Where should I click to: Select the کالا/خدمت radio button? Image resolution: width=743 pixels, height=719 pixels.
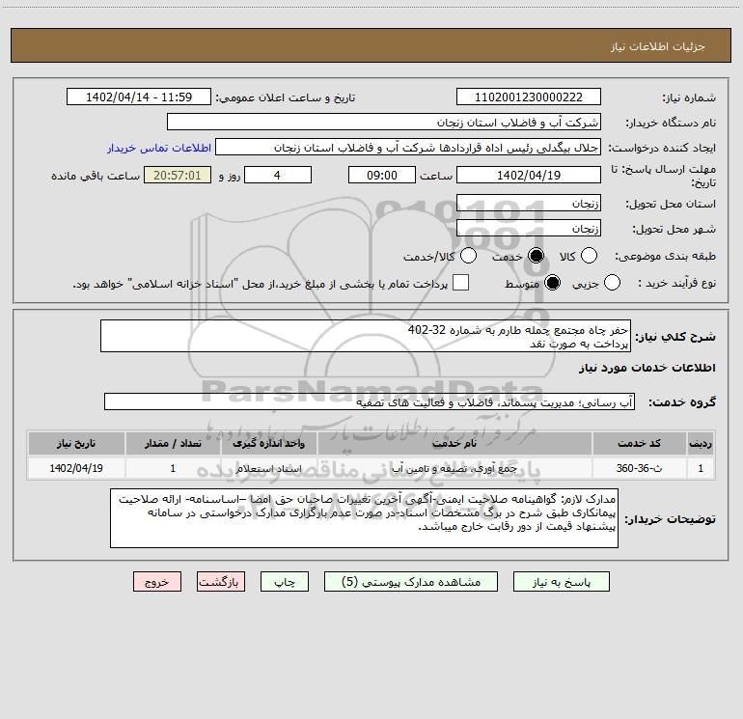pyautogui.click(x=468, y=256)
